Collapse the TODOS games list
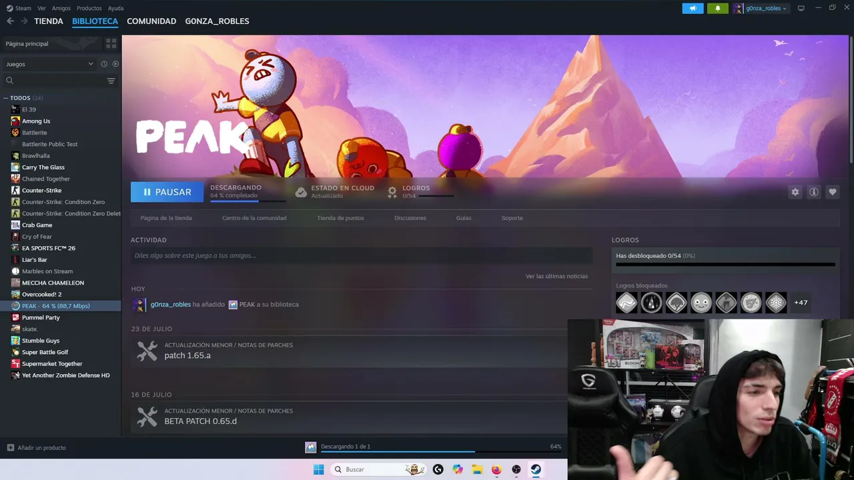 (x=6, y=98)
